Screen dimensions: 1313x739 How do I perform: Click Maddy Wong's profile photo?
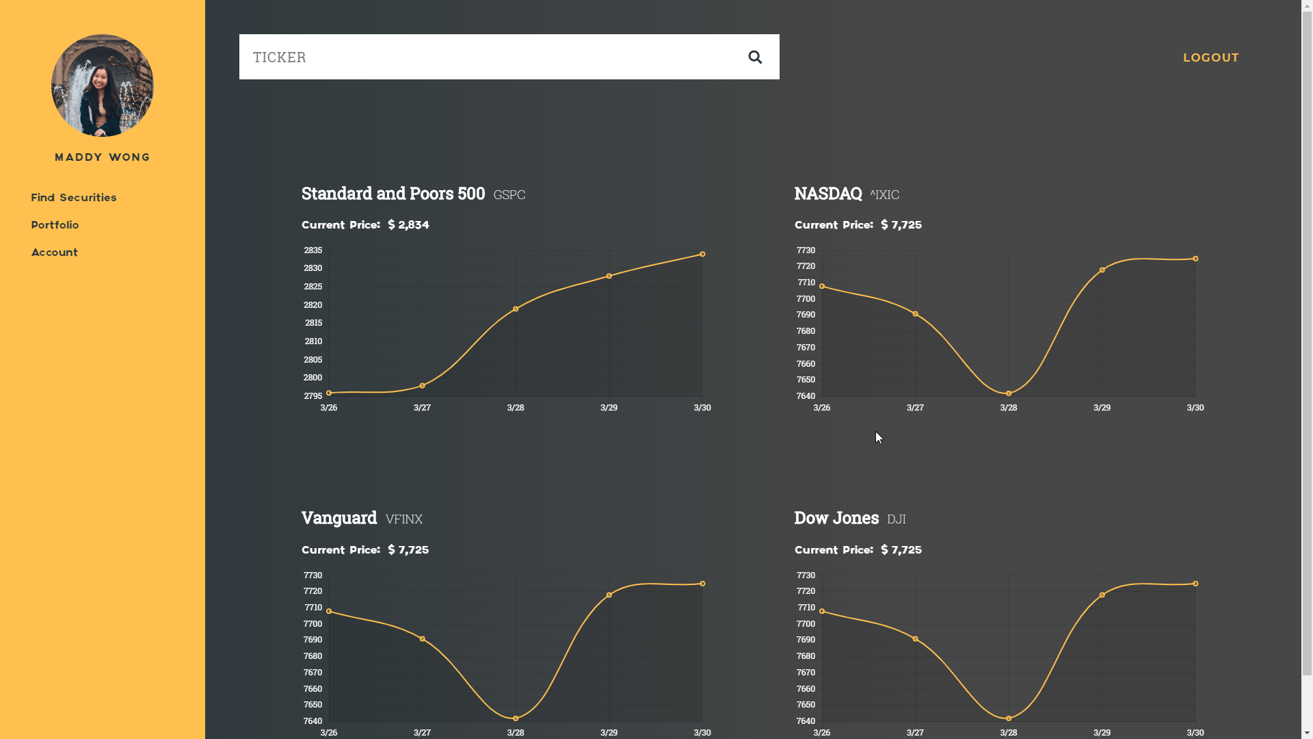(x=103, y=86)
